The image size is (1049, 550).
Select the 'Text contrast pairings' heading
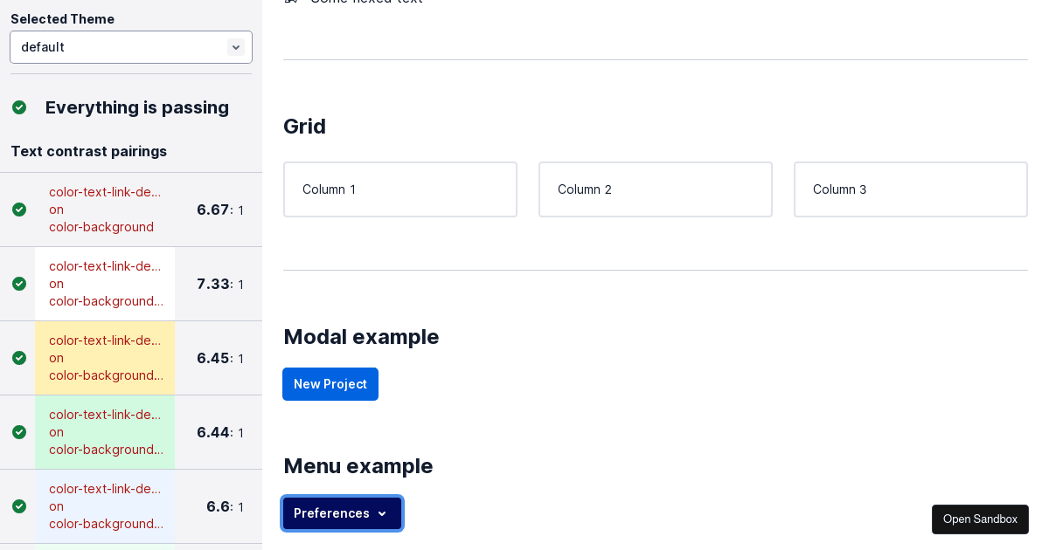(x=88, y=151)
